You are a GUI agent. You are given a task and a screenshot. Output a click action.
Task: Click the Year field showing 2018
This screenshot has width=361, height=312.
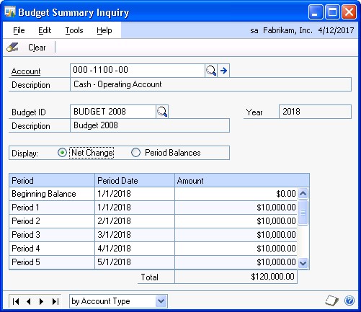(315, 112)
